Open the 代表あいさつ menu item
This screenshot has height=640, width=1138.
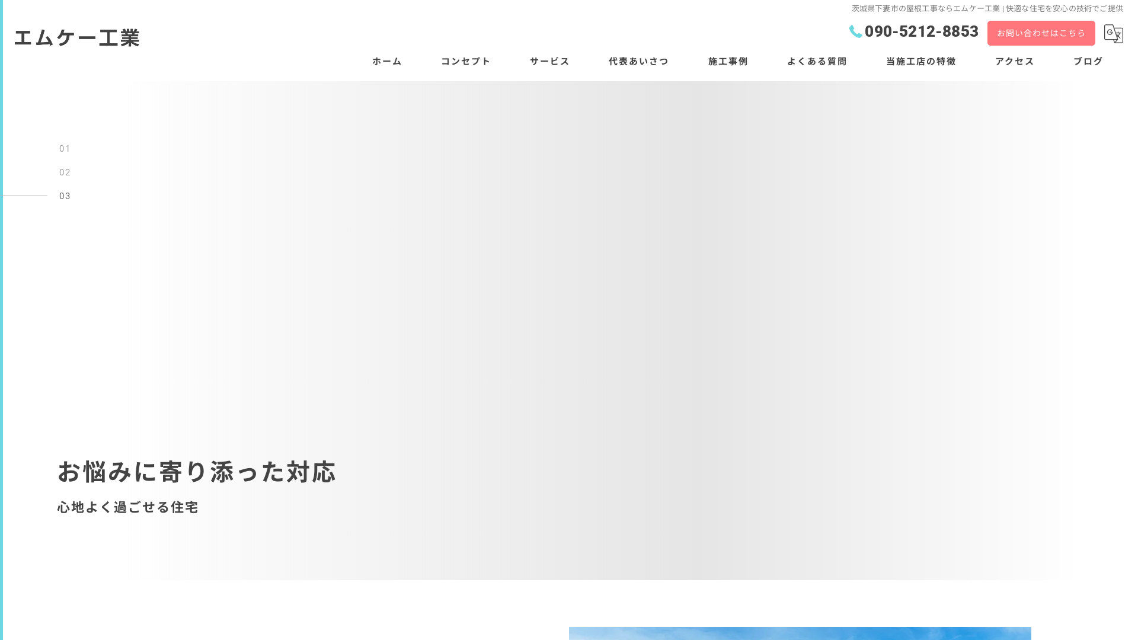pyautogui.click(x=638, y=61)
